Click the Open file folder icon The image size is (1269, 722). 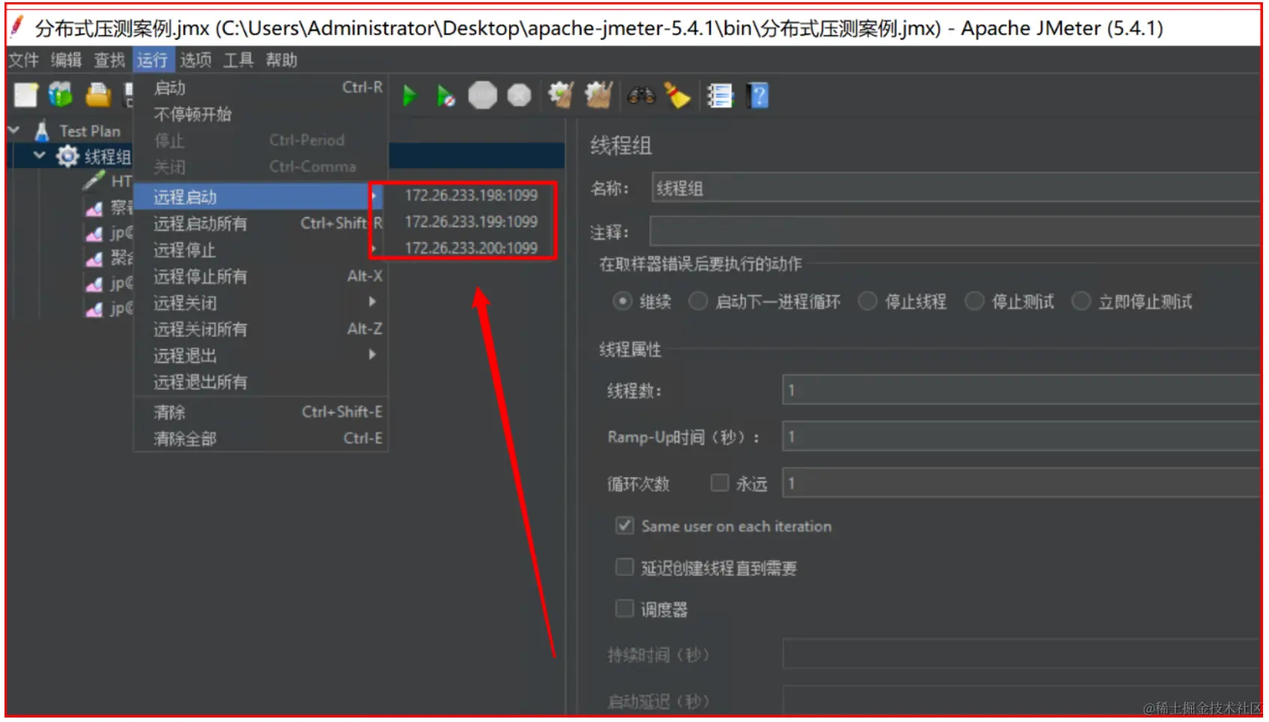tap(97, 95)
